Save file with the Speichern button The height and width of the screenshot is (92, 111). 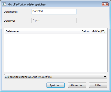click(x=55, y=85)
